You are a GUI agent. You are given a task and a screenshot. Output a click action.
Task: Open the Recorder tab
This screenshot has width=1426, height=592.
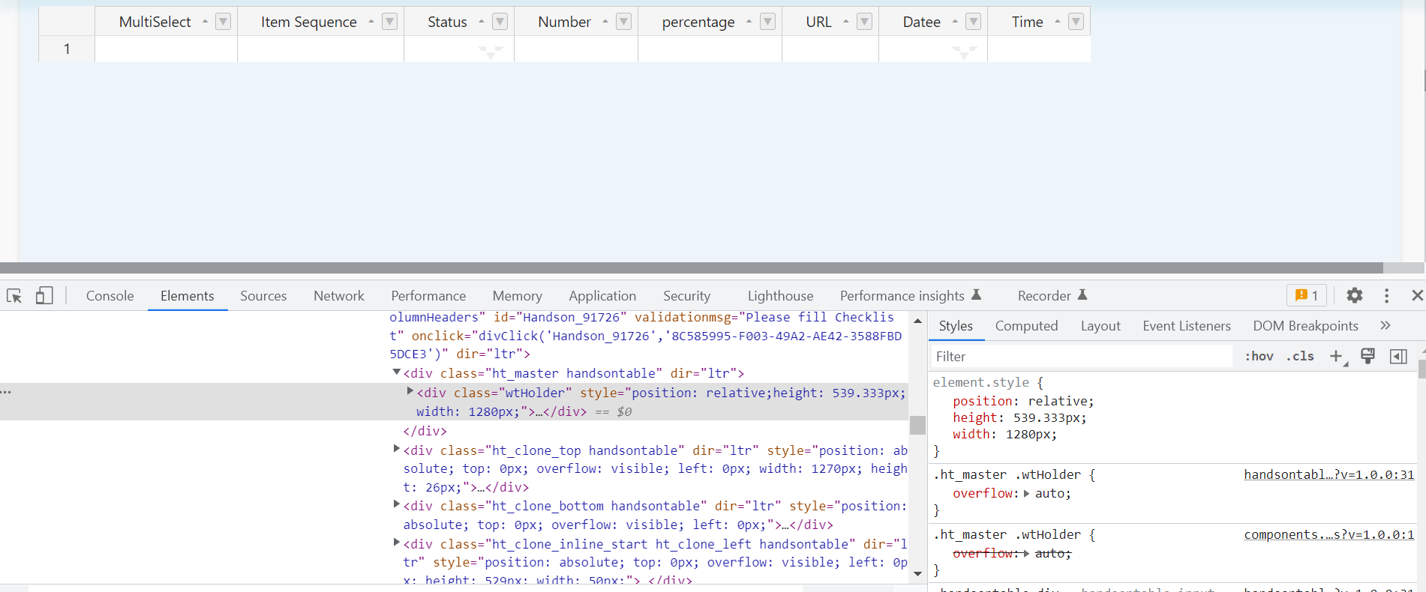(1052, 296)
